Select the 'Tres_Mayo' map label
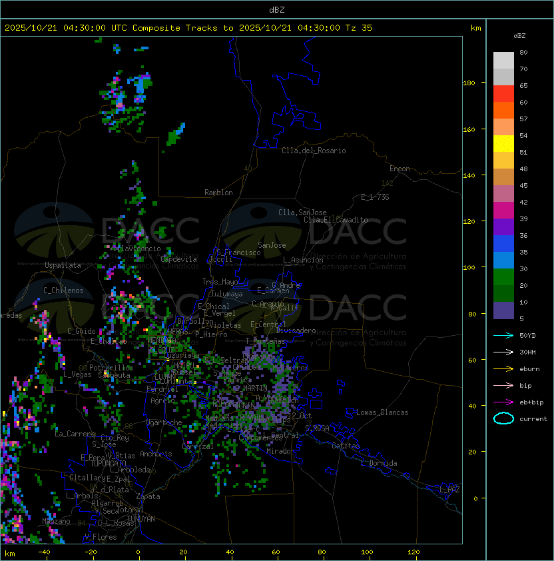The height and width of the screenshot is (561, 554). 220,282
